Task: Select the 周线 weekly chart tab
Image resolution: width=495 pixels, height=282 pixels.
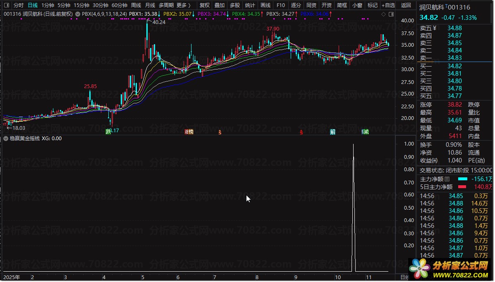Action: click(x=136, y=5)
